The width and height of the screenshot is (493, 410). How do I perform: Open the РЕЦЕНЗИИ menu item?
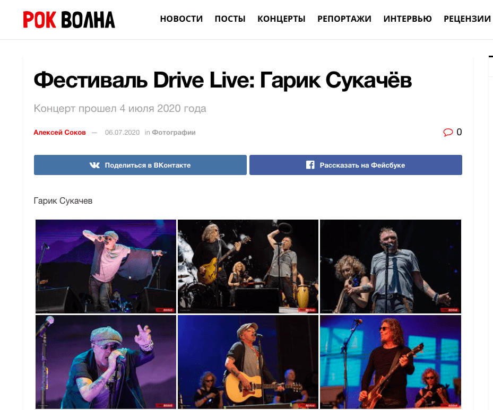pyautogui.click(x=467, y=19)
